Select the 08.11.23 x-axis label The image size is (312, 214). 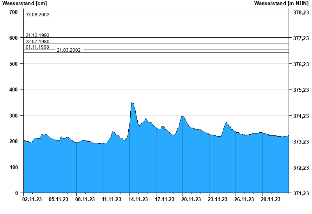pos(85,199)
